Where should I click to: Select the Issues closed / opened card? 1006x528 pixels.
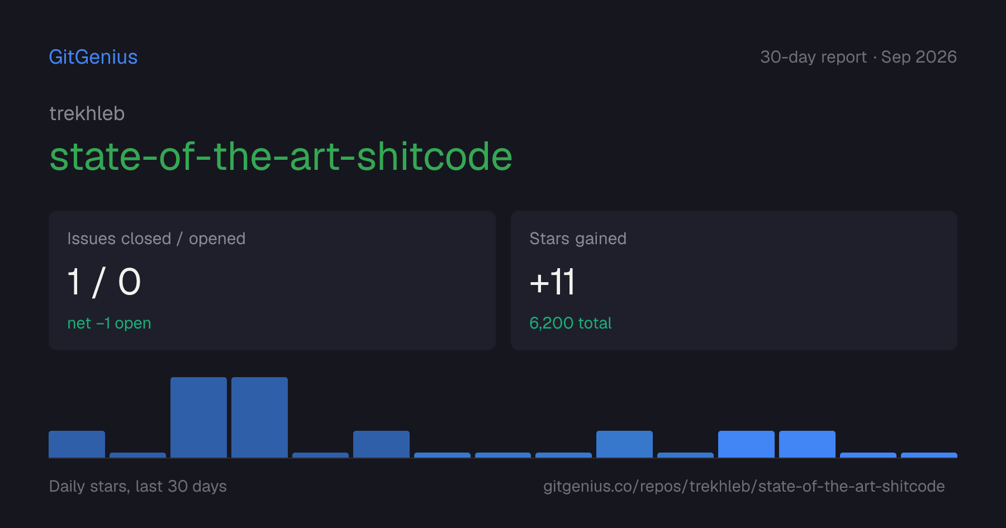pyautogui.click(x=272, y=280)
